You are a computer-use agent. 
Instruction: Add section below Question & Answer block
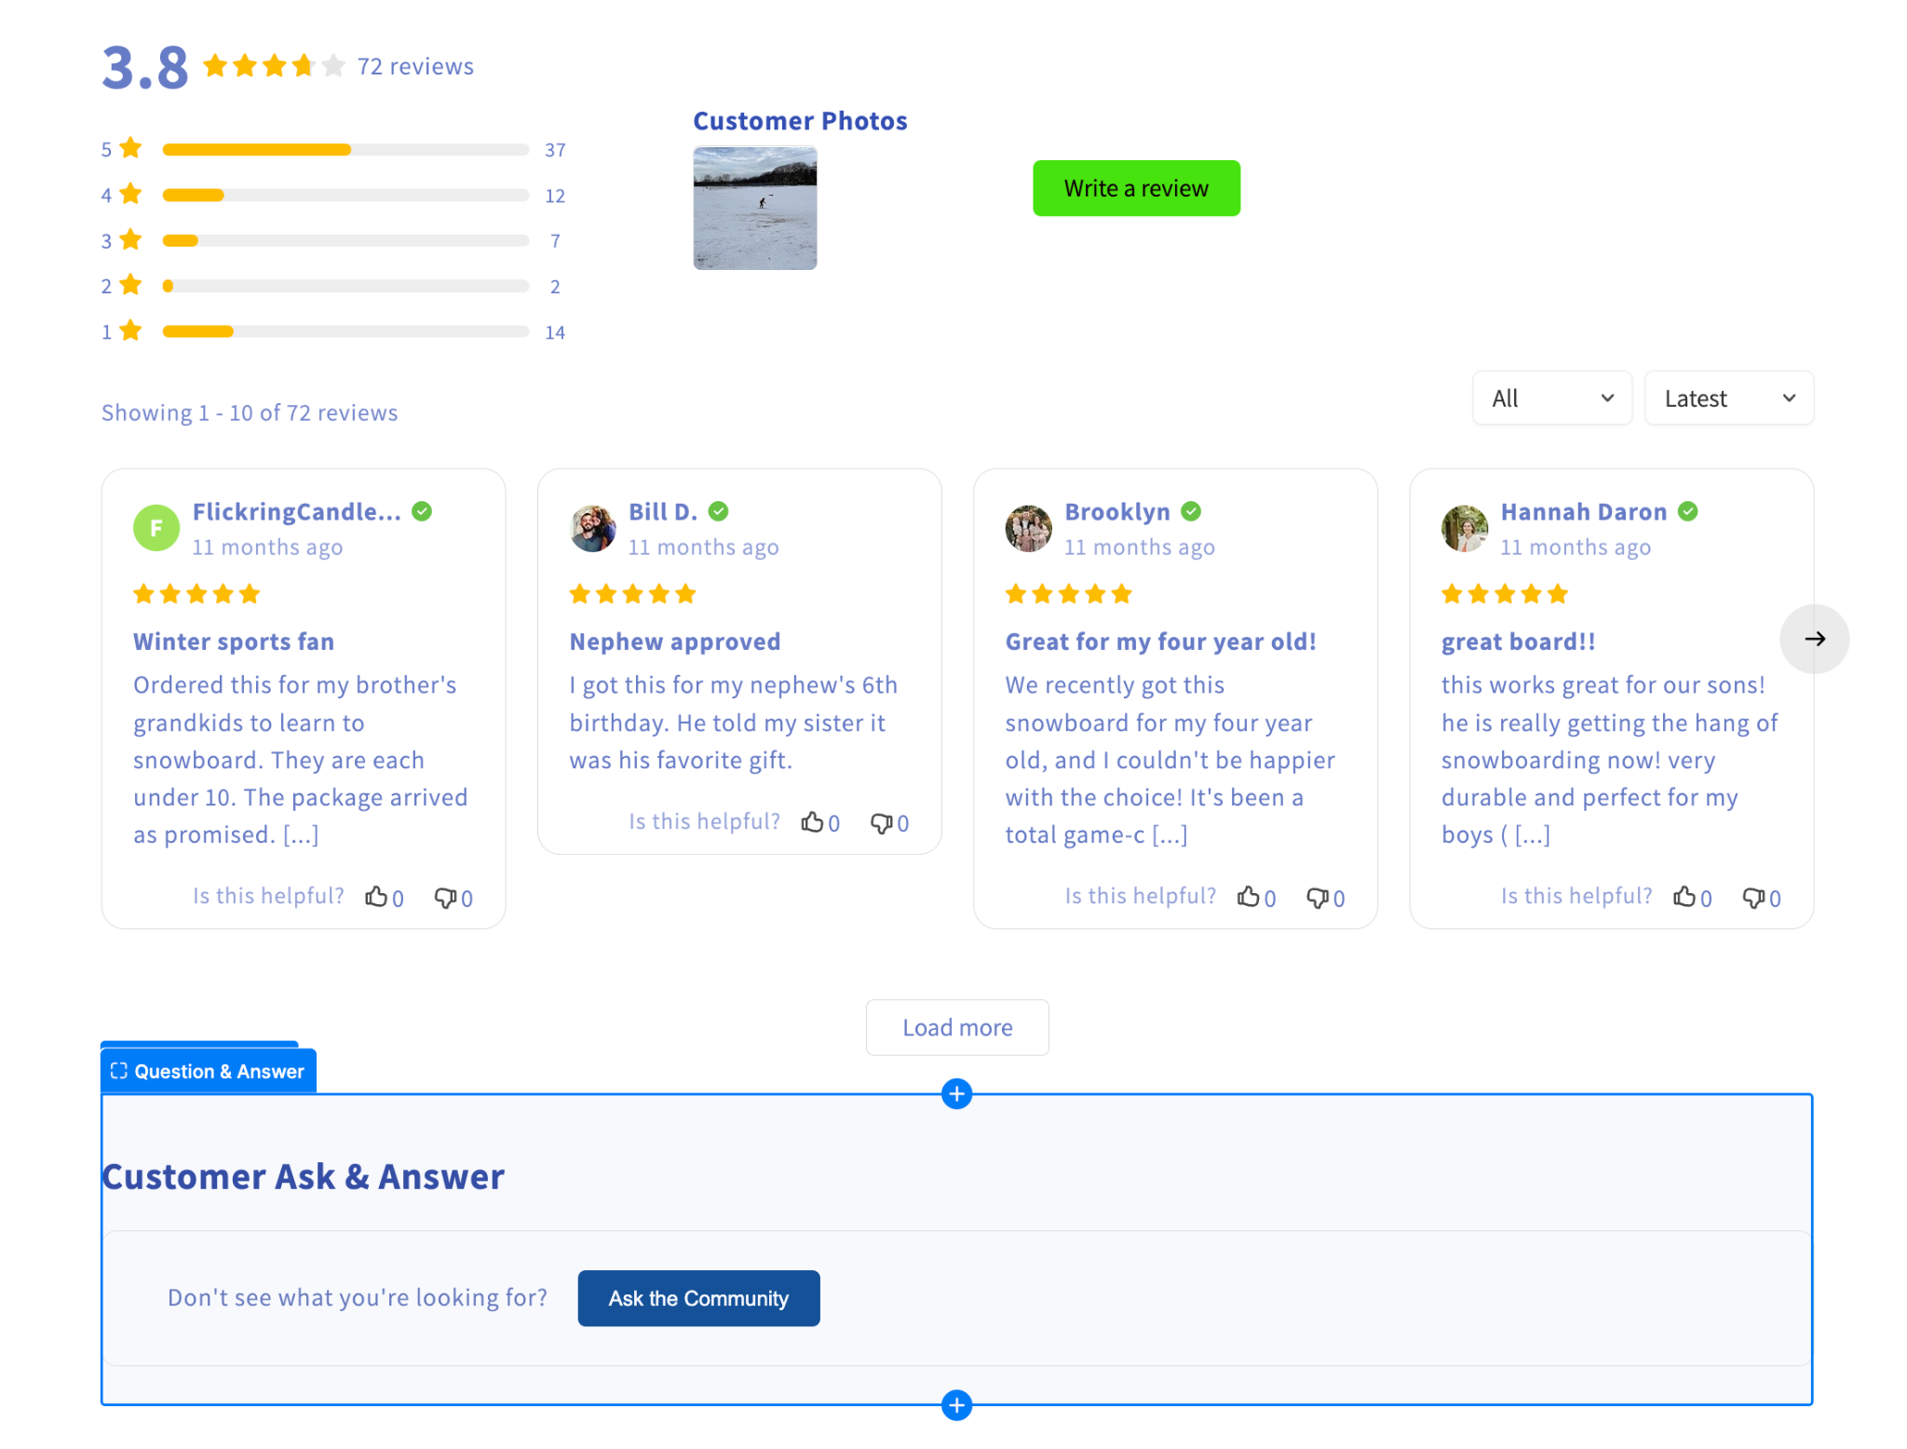click(956, 1404)
